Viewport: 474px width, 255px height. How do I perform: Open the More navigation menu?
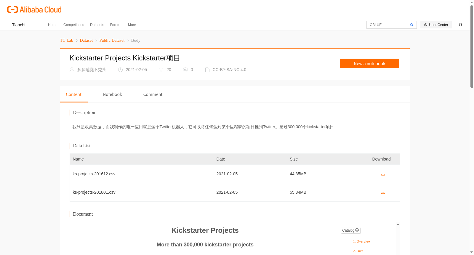coord(132,25)
